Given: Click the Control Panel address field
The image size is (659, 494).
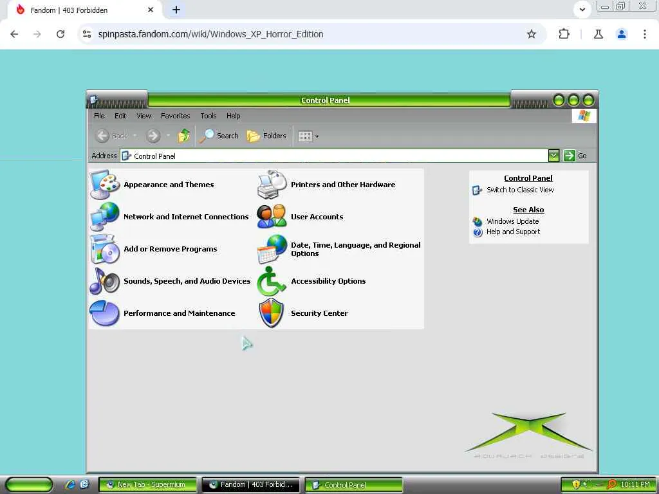Looking at the screenshot, I should tap(334, 156).
